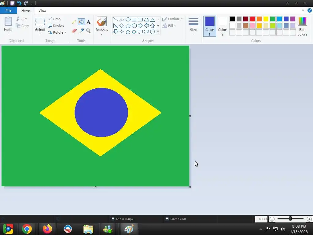This screenshot has width=313, height=235.
Task: Choose the Oval callout shape
Action: 146,32
